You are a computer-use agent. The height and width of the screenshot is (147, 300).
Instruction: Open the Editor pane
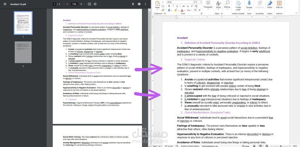pyautogui.click(x=270, y=5)
